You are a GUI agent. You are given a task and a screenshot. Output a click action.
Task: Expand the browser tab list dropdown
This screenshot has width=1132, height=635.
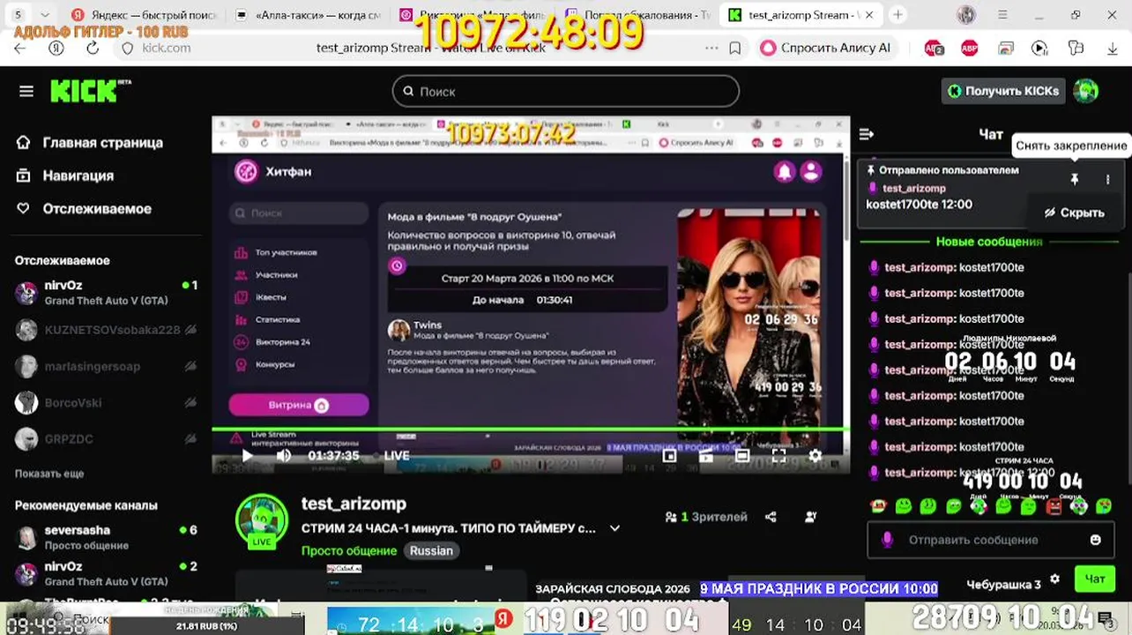(x=45, y=15)
